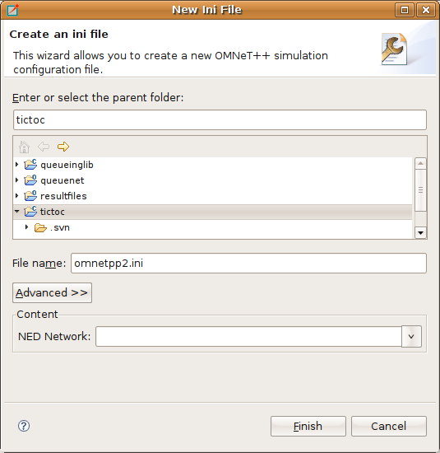Open the NED Network dropdown

[411, 336]
